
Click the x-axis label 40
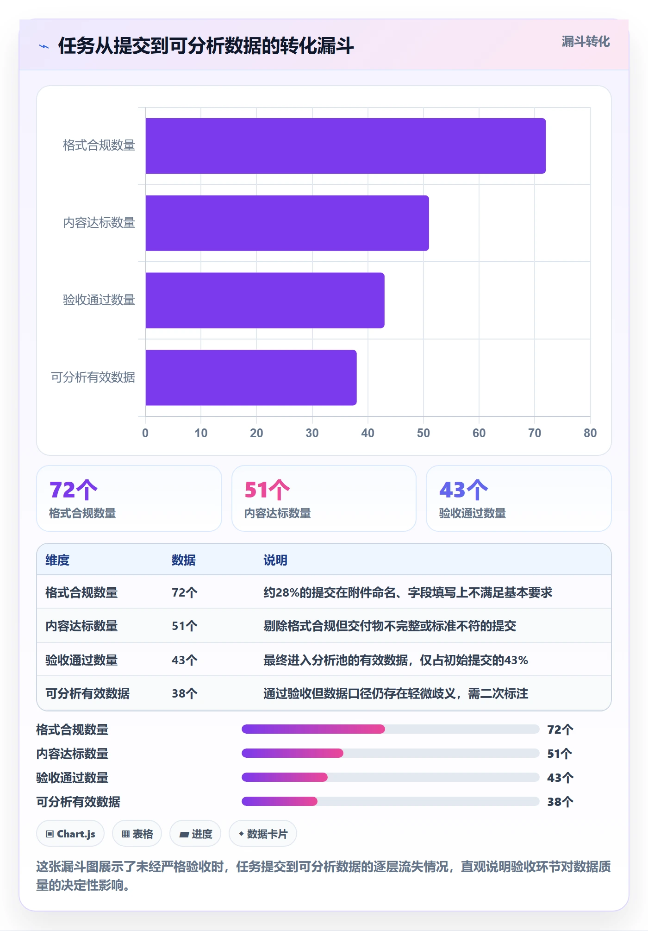[368, 433]
